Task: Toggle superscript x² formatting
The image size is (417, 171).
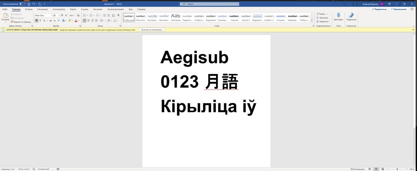Action: [x=59, y=20]
